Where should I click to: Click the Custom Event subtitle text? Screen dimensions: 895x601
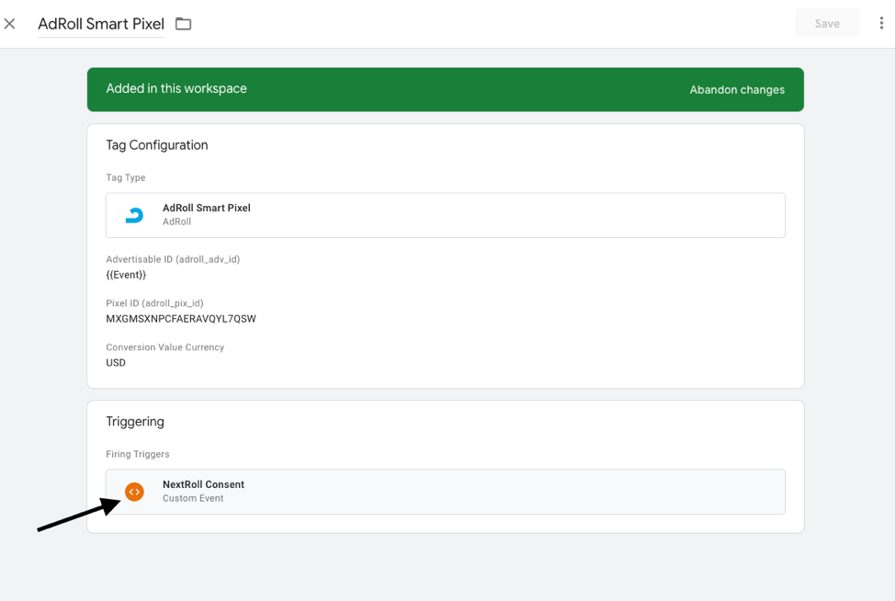point(193,499)
